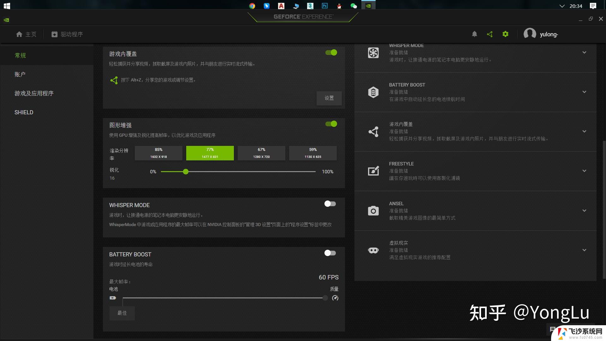This screenshot has height=341, width=606.
Task: Open the 驱动程序 drivers tab
Action: click(x=67, y=34)
